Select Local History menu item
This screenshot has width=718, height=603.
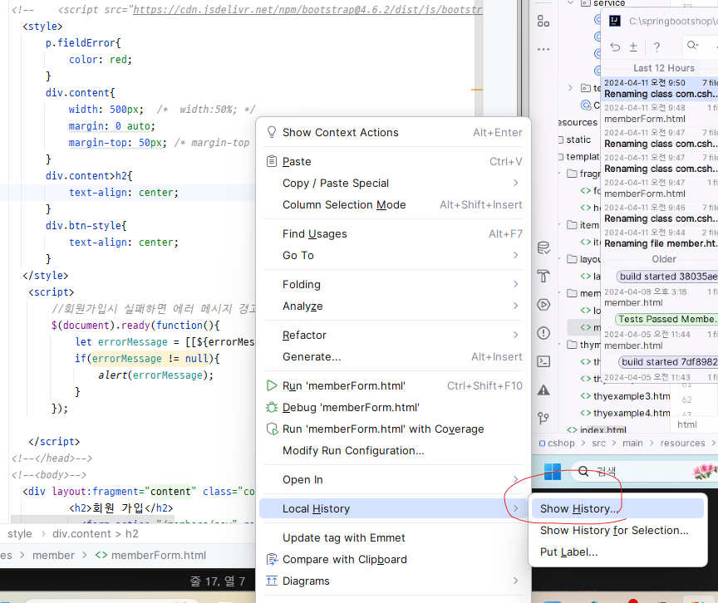pos(393,509)
